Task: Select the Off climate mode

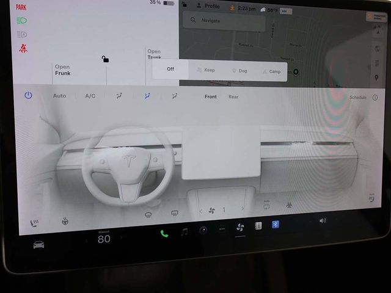Action: pyautogui.click(x=170, y=69)
